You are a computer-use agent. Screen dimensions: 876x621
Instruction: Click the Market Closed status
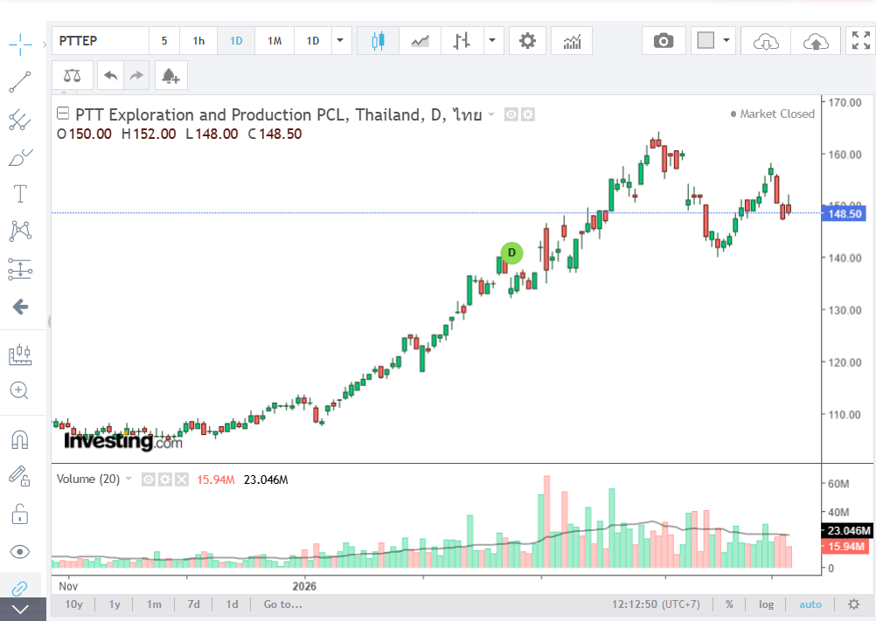[773, 114]
